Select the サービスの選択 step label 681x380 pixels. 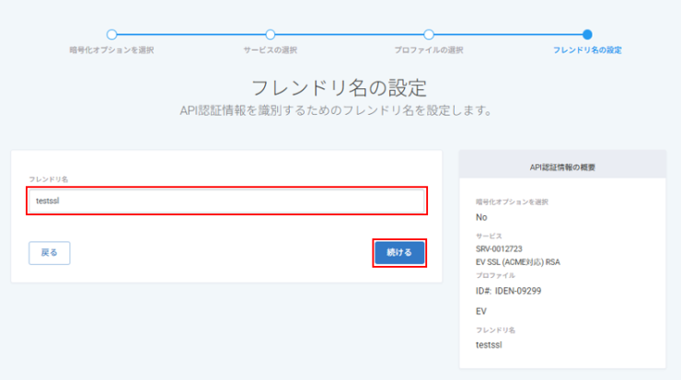click(x=271, y=50)
